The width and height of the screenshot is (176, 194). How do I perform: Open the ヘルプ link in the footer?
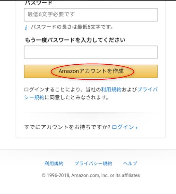130,163
